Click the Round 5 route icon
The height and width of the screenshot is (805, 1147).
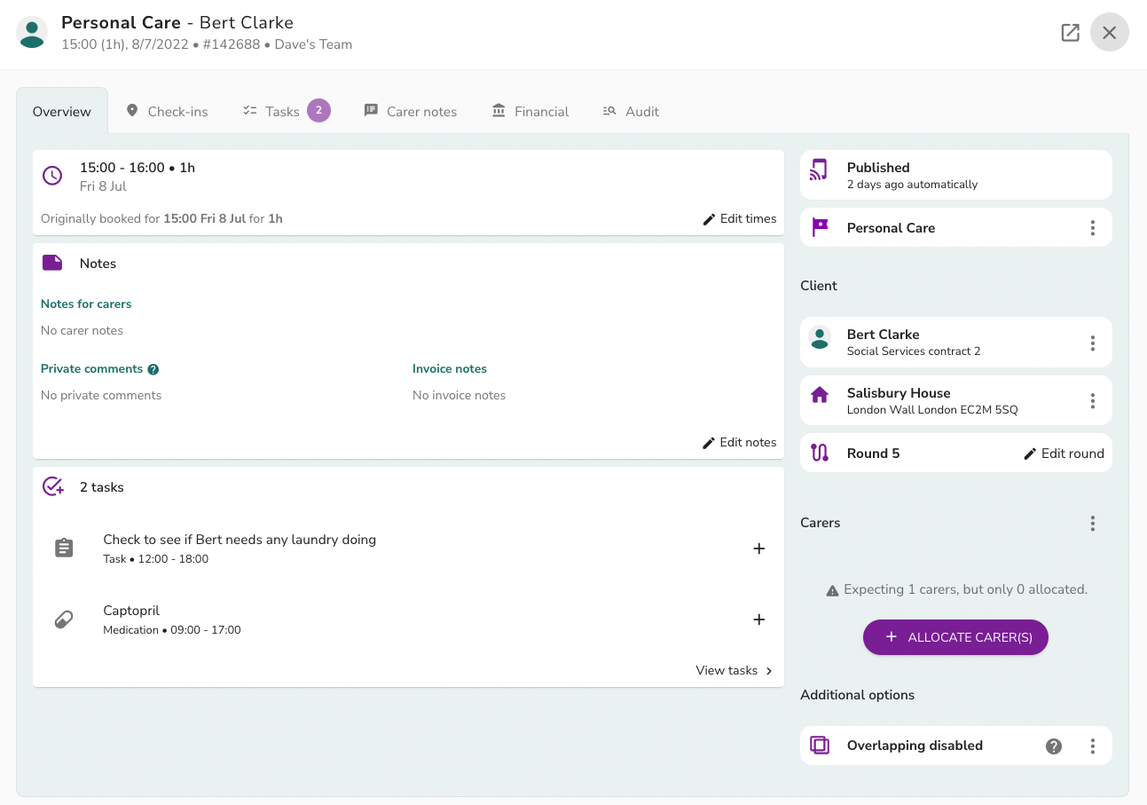(x=820, y=453)
